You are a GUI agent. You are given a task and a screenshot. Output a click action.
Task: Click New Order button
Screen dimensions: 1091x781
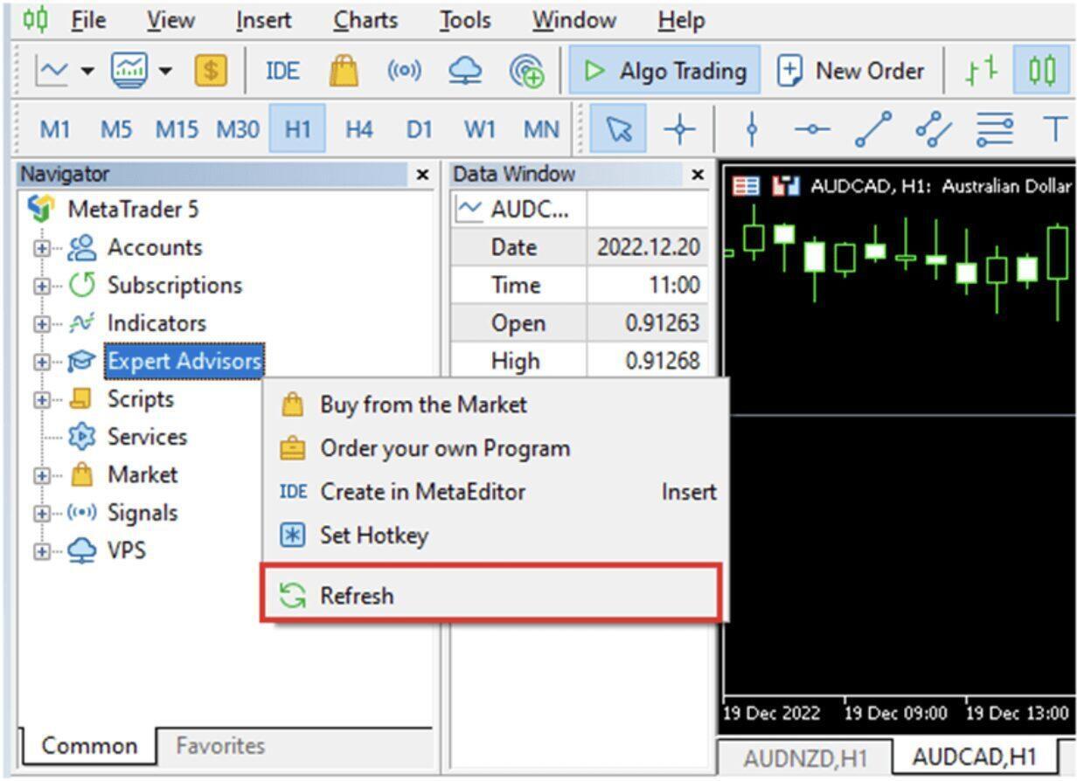point(851,71)
